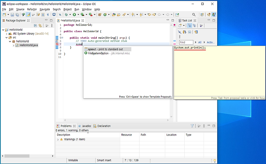
Task: Expand the Warnings (1 item) row
Action: click(x=58, y=139)
